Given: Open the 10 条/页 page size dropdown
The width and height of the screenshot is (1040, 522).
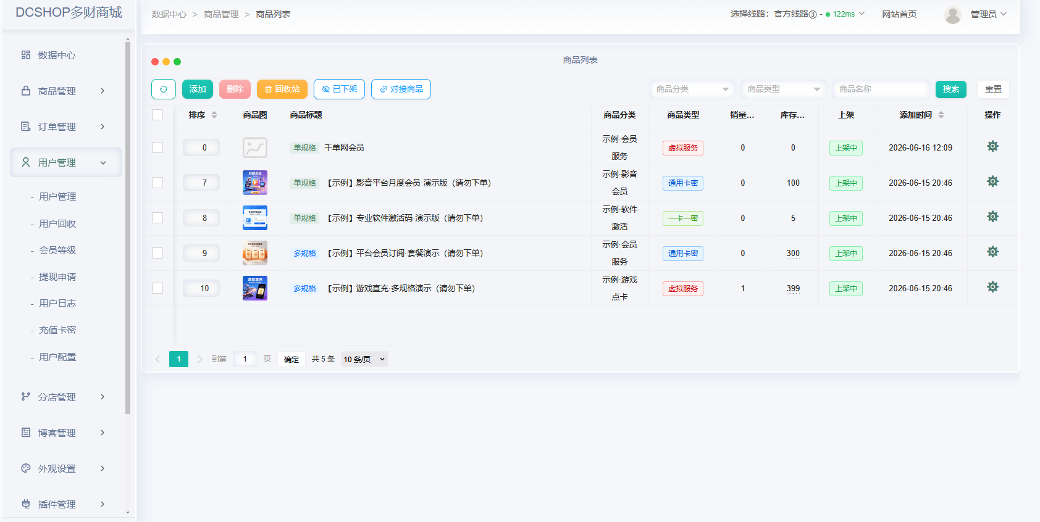Looking at the screenshot, I should pyautogui.click(x=364, y=359).
